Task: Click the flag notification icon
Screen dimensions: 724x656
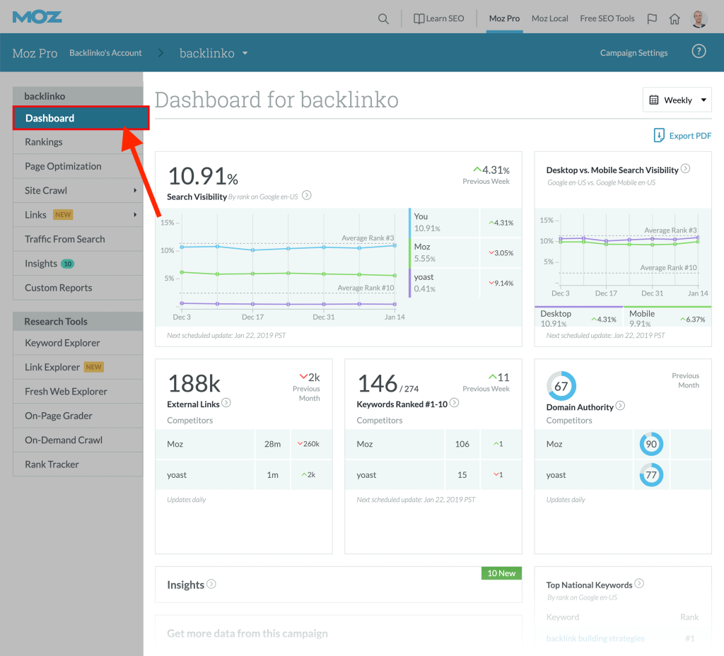Action: (651, 19)
